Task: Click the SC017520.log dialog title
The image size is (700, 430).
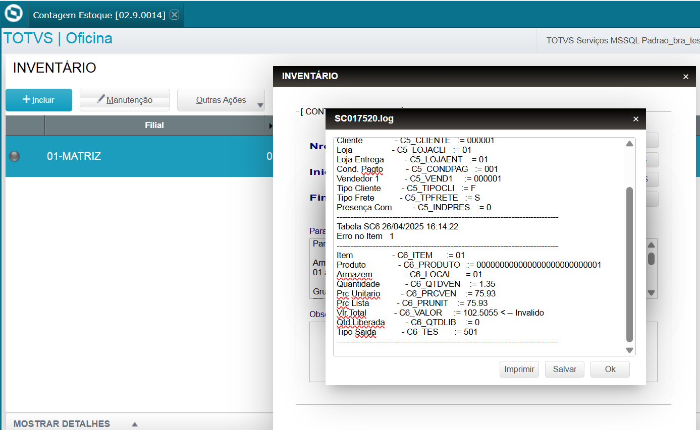Action: point(364,119)
